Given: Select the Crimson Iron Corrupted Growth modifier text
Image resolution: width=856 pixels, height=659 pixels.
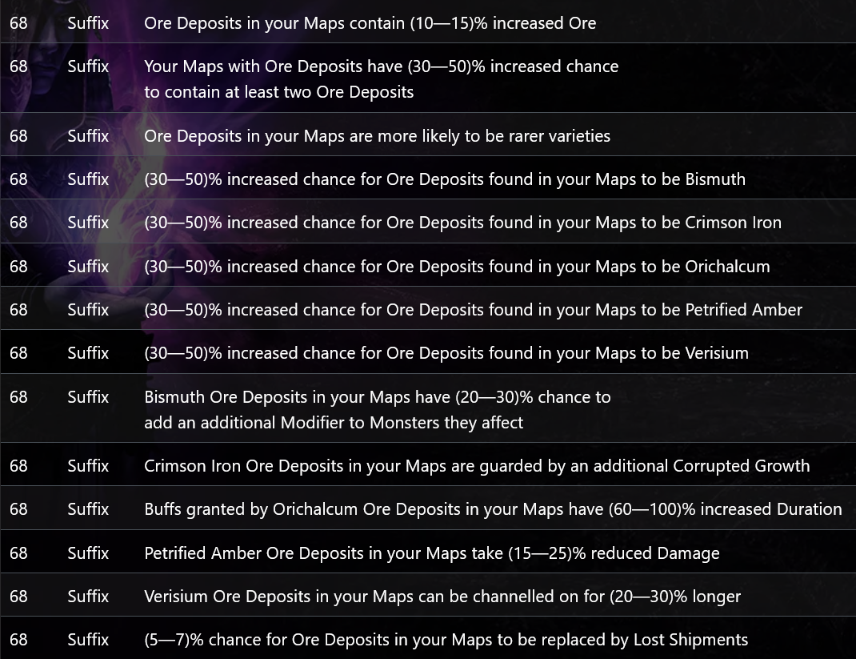Looking at the screenshot, I should pyautogui.click(x=477, y=465).
